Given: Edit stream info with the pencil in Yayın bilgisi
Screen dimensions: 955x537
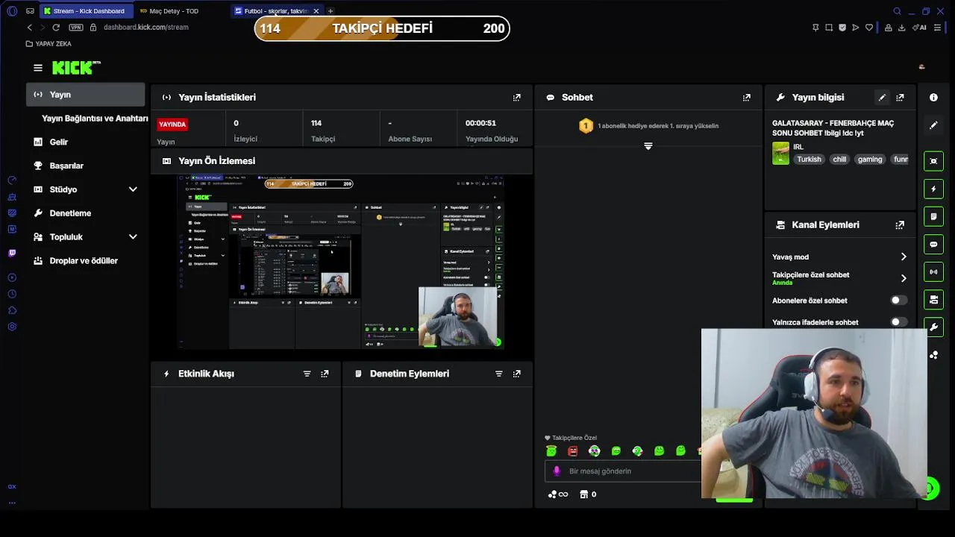Looking at the screenshot, I should 882,98.
